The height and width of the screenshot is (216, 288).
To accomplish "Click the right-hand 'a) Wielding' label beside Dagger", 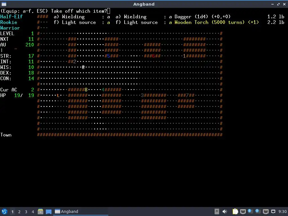I will (x=131, y=17).
